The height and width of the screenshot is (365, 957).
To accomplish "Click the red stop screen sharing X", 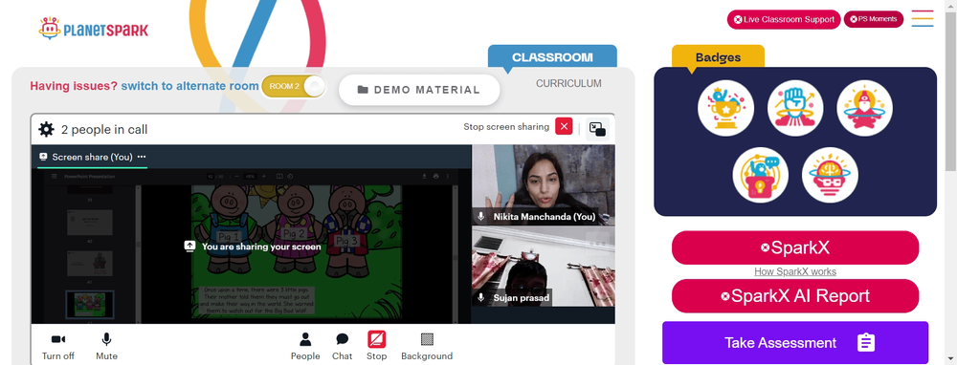I will pyautogui.click(x=564, y=127).
